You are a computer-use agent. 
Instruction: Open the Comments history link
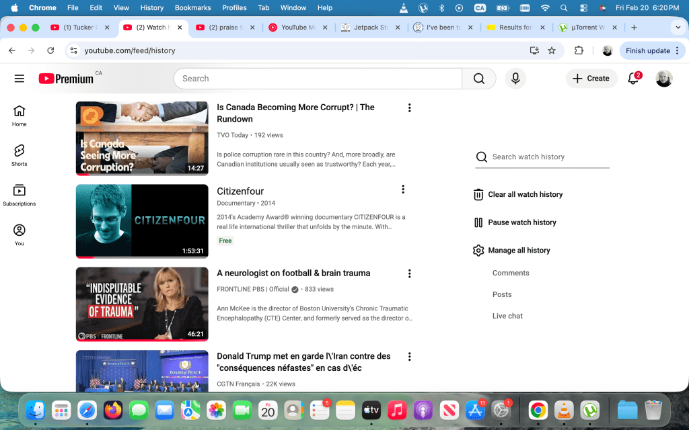pyautogui.click(x=511, y=273)
